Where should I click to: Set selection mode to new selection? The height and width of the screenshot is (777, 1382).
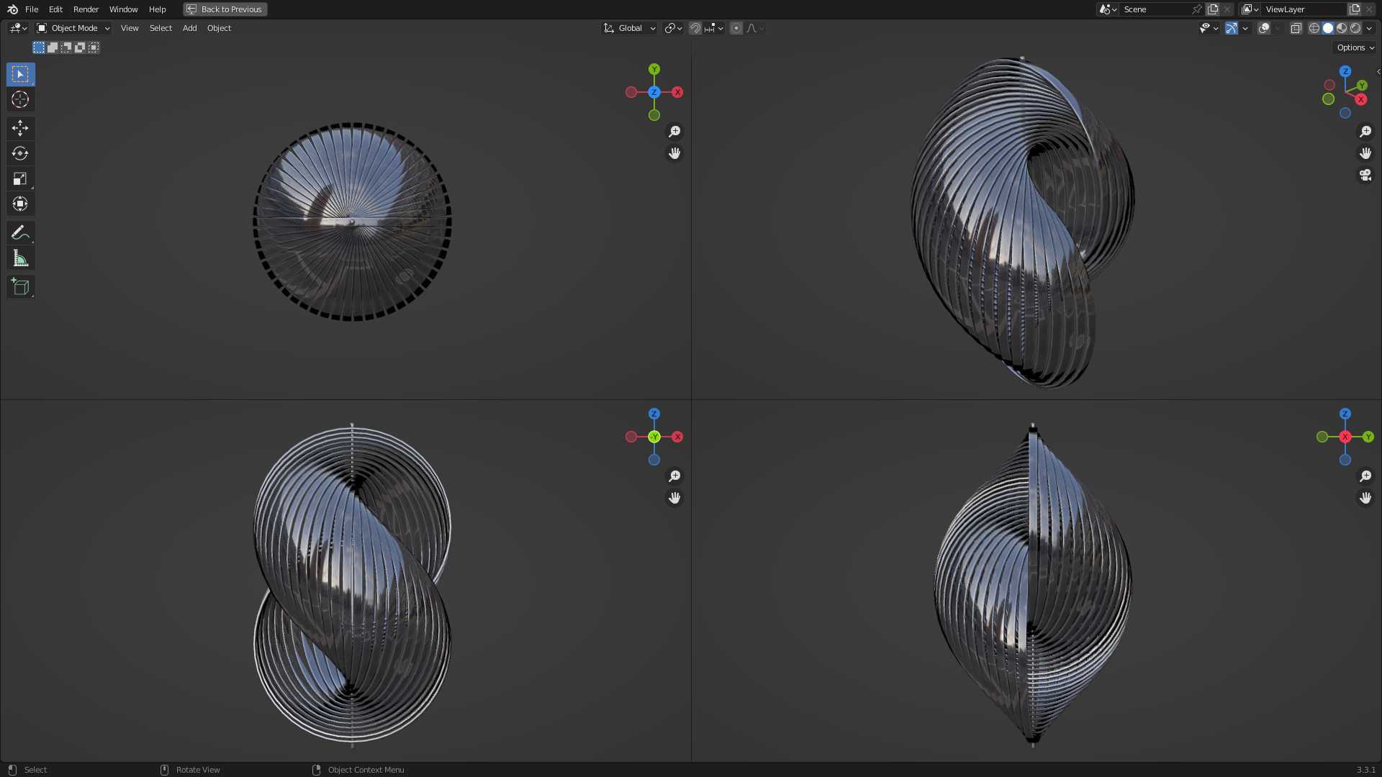point(39,47)
